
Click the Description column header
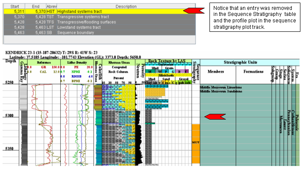tap(126, 6)
